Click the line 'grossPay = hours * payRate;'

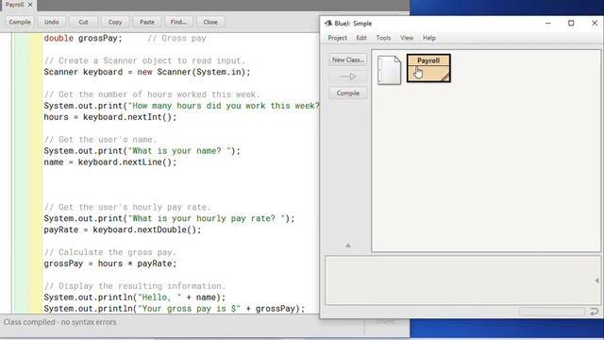click(x=110, y=263)
